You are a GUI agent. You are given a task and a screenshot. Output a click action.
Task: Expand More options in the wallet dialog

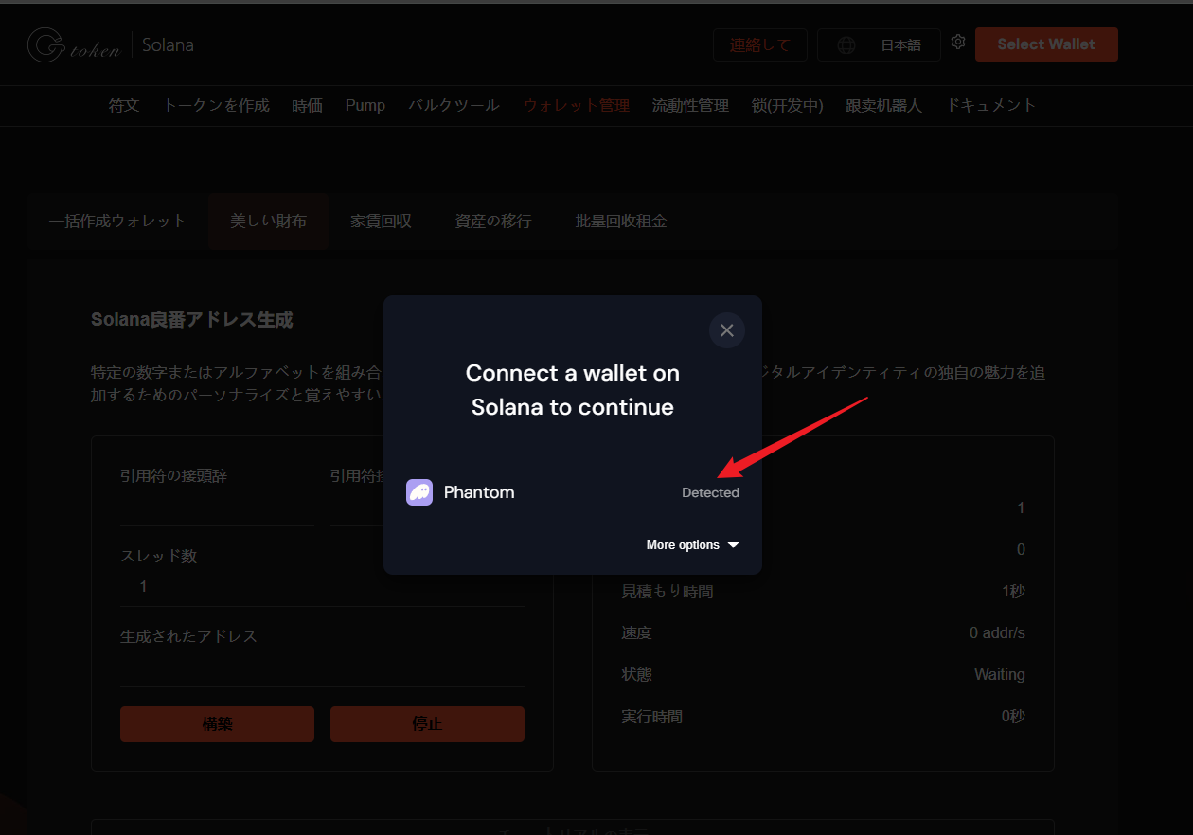click(691, 545)
